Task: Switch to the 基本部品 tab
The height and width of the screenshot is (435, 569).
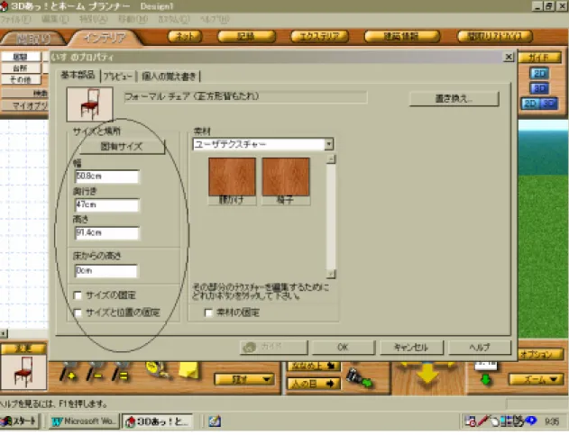Action: pyautogui.click(x=78, y=75)
